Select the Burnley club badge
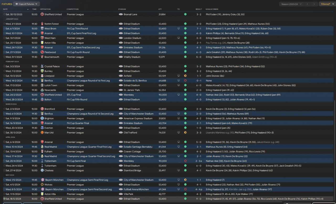Image resolution: width=336 pixels, height=204 pixels. pos(42,71)
